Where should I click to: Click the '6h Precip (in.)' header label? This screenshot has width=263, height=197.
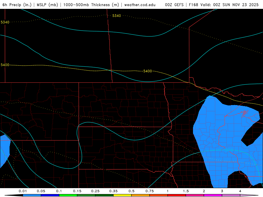point(17,5)
